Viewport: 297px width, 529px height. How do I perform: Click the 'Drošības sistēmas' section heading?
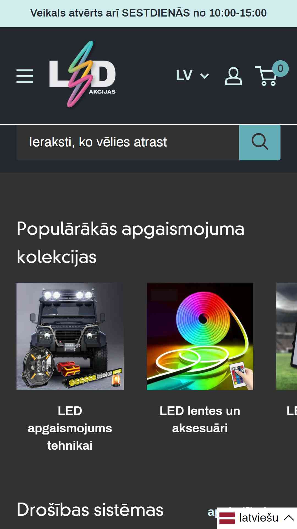(x=90, y=509)
